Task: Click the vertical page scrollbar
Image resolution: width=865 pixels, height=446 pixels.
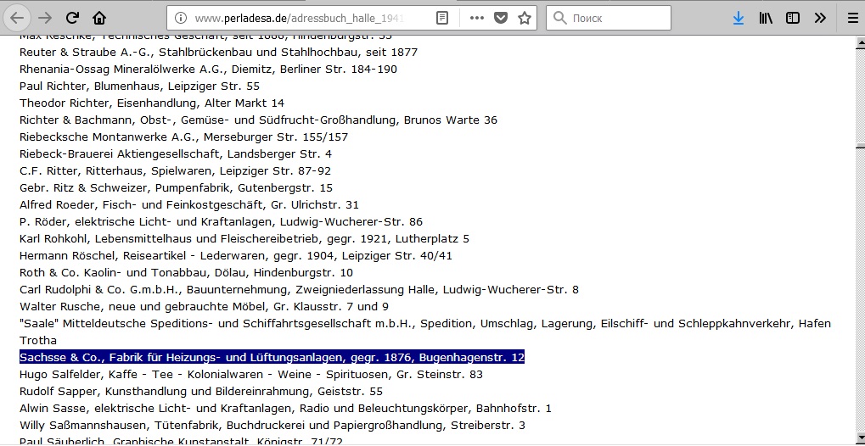Action: [858, 237]
